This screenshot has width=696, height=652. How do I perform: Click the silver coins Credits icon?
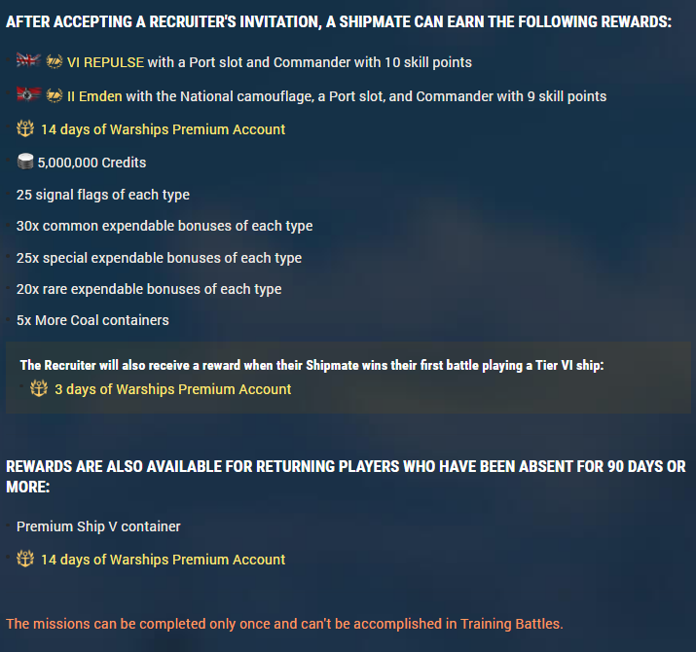click(25, 162)
